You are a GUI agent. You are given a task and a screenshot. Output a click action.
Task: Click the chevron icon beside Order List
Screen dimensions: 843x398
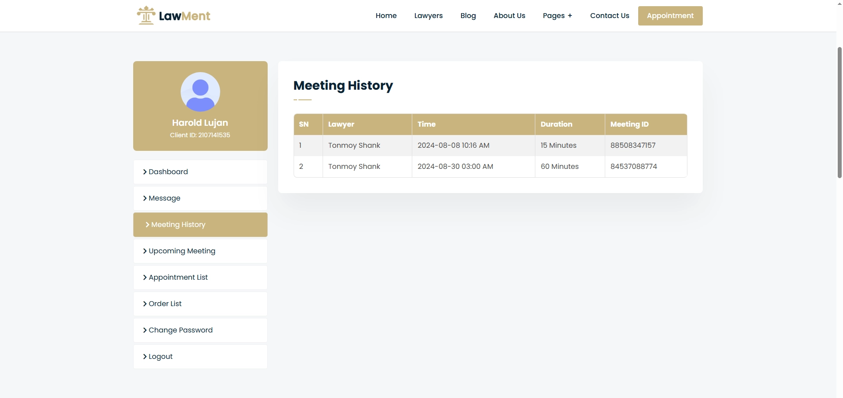coord(145,304)
